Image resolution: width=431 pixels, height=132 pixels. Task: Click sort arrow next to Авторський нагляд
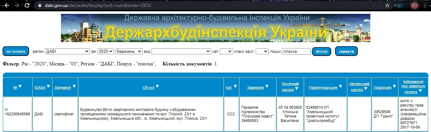pyautogui.click(x=366, y=89)
